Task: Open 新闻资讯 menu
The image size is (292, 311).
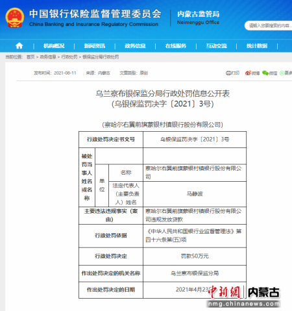Action: pos(95,46)
